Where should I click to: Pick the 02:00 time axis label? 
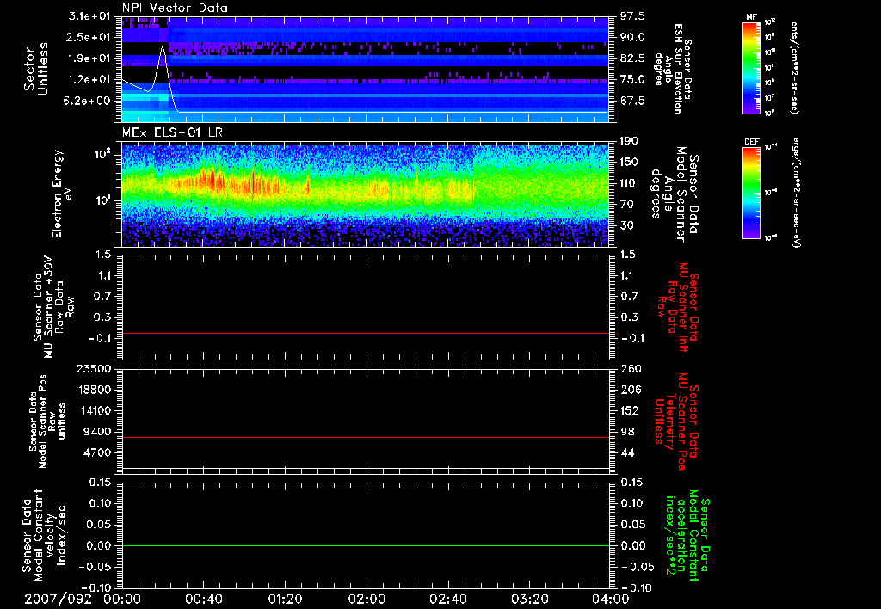[367, 599]
